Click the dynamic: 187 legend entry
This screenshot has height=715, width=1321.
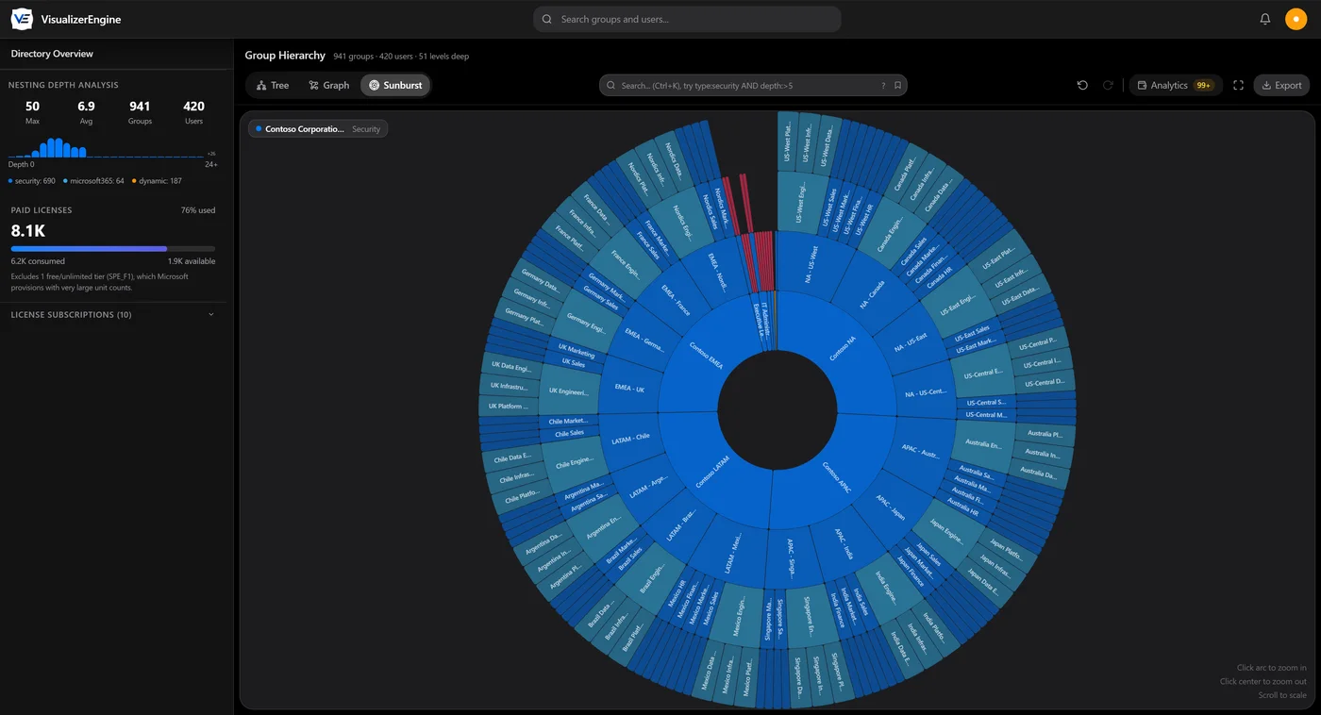[157, 180]
